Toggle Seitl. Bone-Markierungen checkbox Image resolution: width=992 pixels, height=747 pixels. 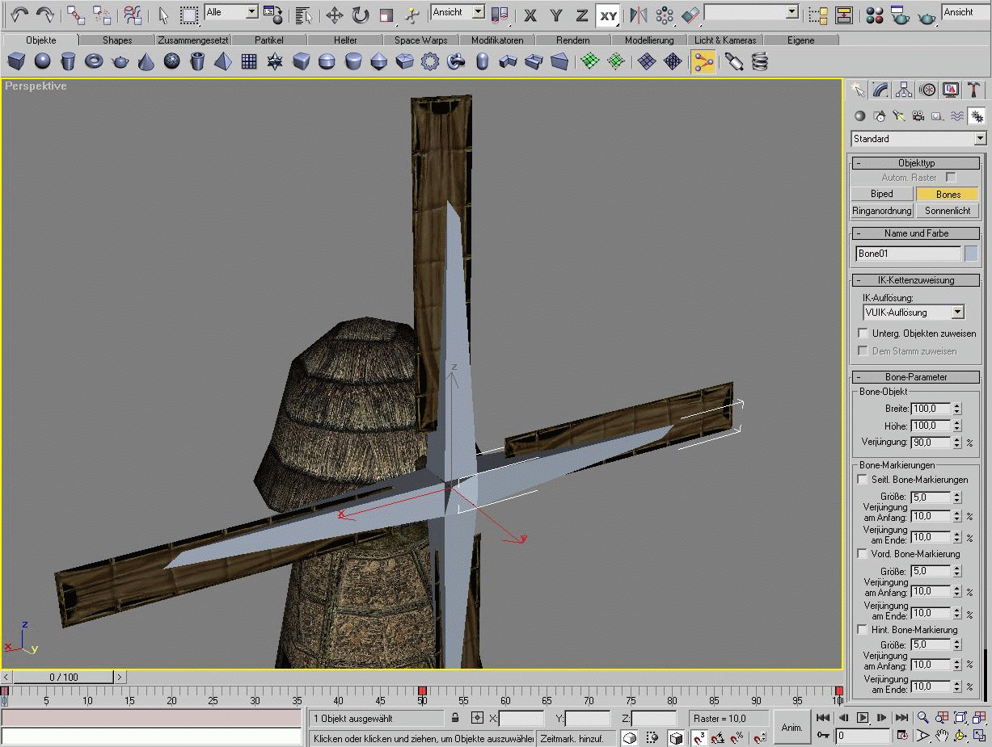point(863,480)
